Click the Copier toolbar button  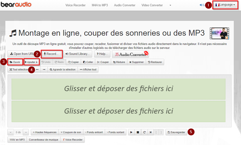tap(74, 62)
